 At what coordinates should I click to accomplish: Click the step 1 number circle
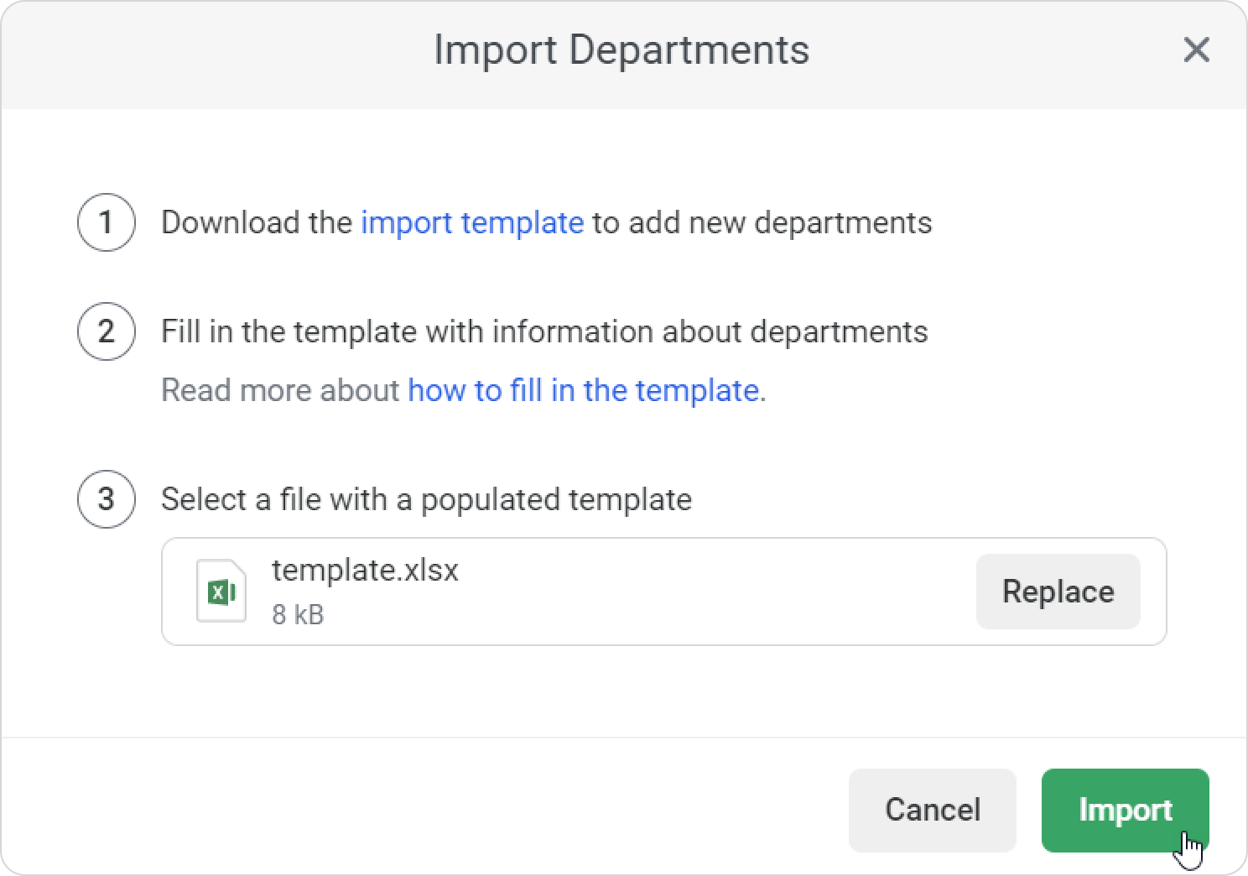coord(107,222)
